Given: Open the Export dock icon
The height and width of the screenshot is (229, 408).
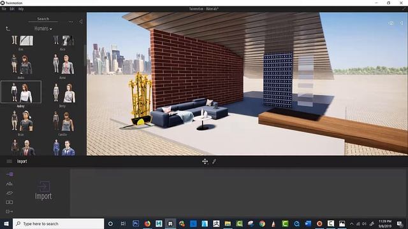Looking at the screenshot, I should click(x=10, y=211).
